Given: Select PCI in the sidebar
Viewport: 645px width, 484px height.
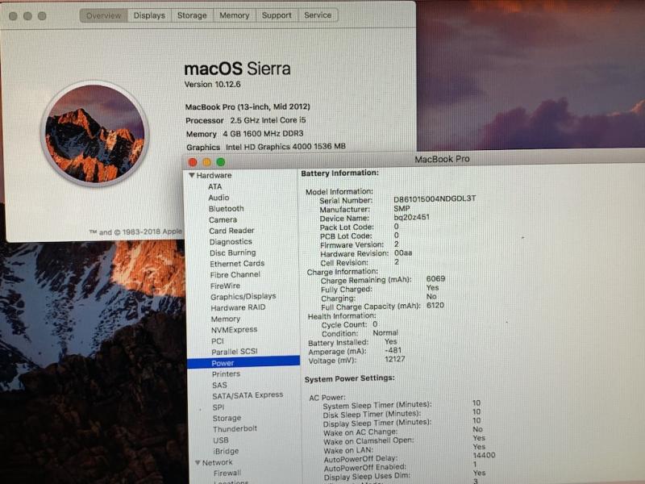Looking at the screenshot, I should click(217, 341).
